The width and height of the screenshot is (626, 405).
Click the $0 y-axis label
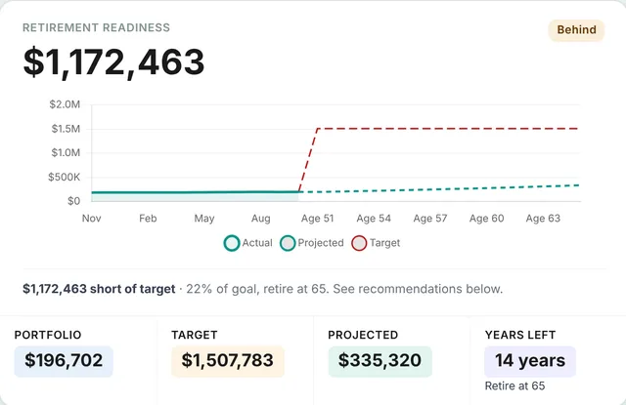coord(74,201)
